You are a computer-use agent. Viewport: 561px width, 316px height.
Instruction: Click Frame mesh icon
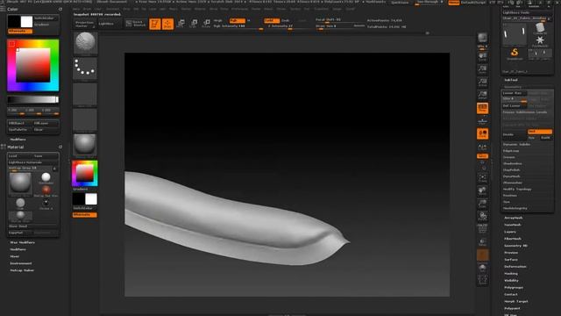pos(482,177)
